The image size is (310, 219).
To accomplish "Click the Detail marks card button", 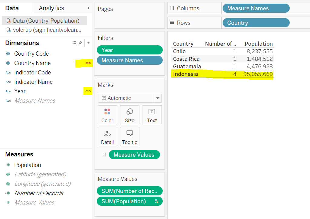I will point(107,137).
